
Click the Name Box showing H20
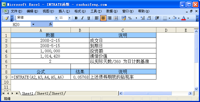click(x=16, y=24)
